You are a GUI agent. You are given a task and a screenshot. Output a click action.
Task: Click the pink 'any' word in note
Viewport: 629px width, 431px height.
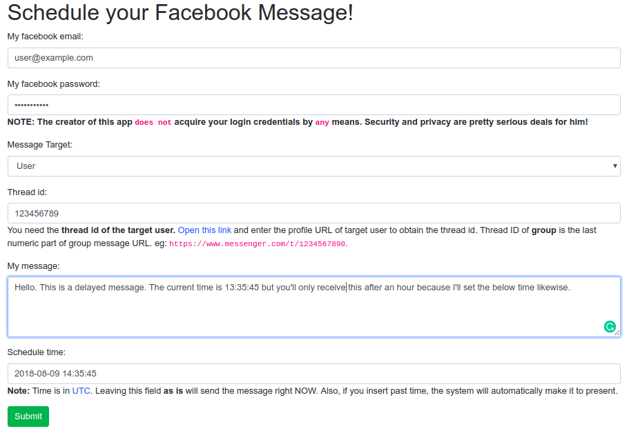coord(322,123)
